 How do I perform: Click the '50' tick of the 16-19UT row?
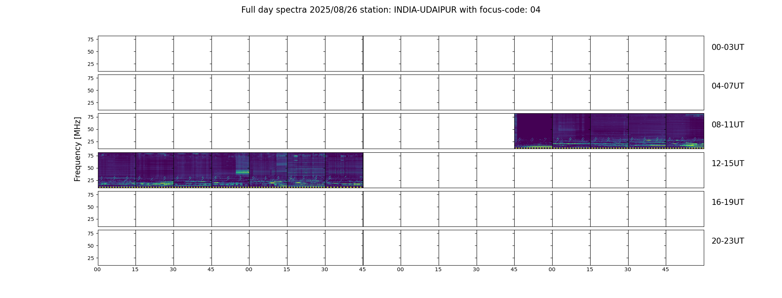(90, 207)
